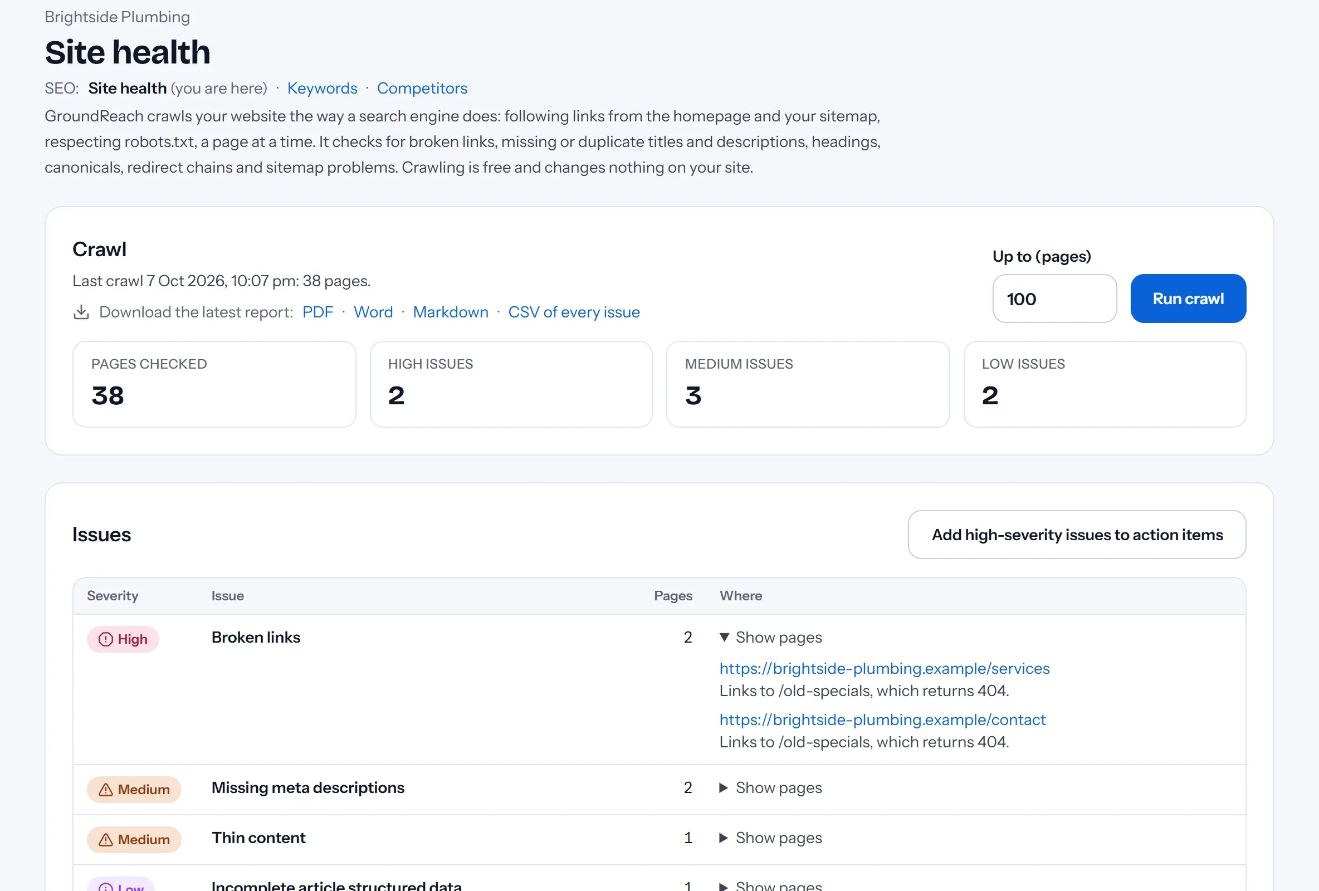Open the Competitors SEO section

[422, 89]
